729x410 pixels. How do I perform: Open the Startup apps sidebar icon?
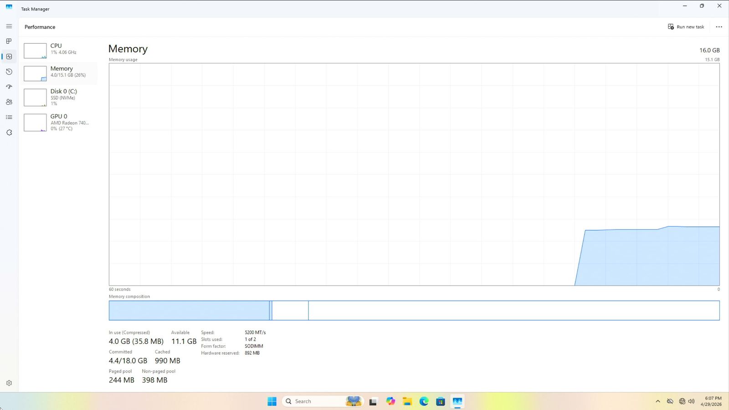(9, 87)
